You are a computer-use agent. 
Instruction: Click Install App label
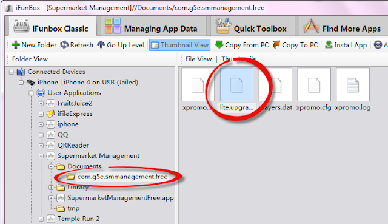click(350, 45)
